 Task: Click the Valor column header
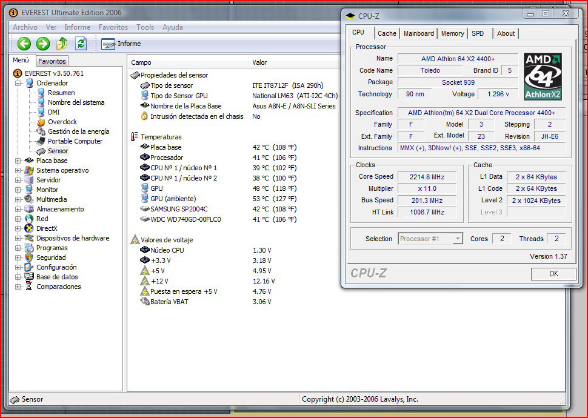coord(294,62)
